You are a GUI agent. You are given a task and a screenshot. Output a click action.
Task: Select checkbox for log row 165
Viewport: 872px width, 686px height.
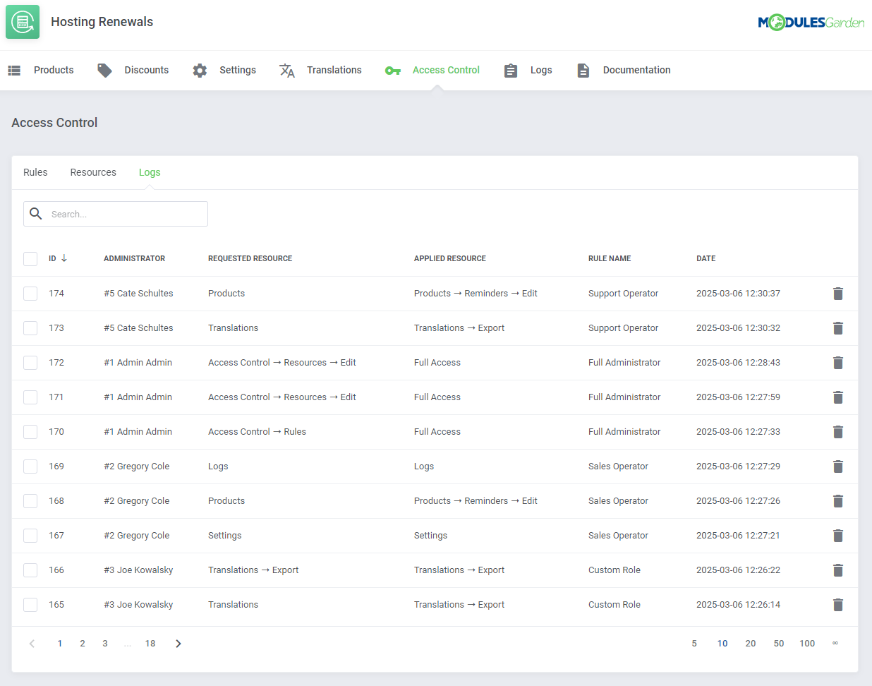(x=30, y=605)
